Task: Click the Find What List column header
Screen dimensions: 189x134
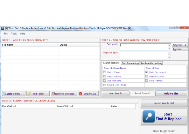Action: pyautogui.click(x=29, y=106)
